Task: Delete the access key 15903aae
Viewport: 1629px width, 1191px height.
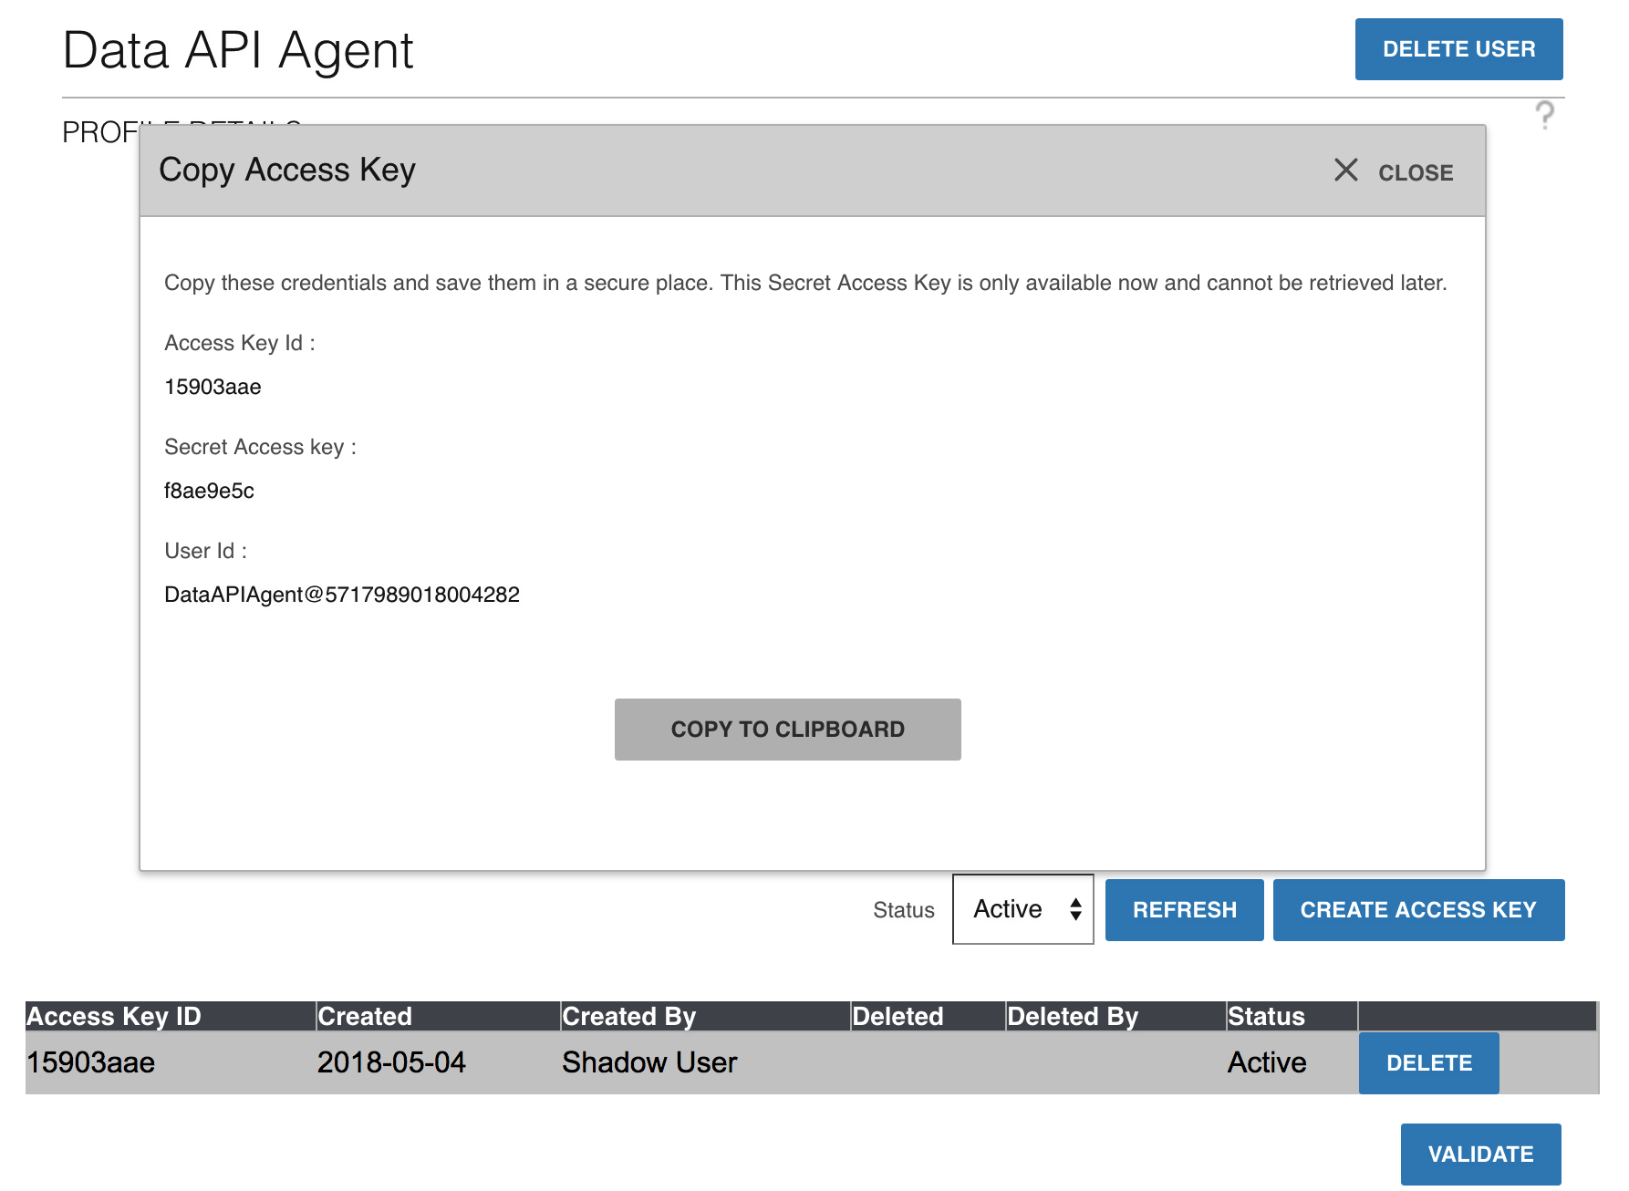Action: point(1428,1062)
